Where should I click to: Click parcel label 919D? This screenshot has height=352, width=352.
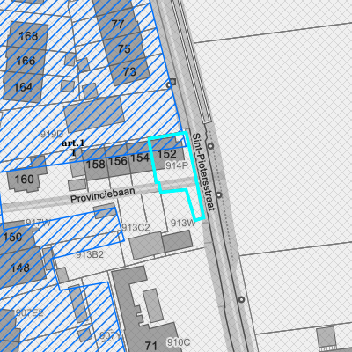tap(52, 135)
